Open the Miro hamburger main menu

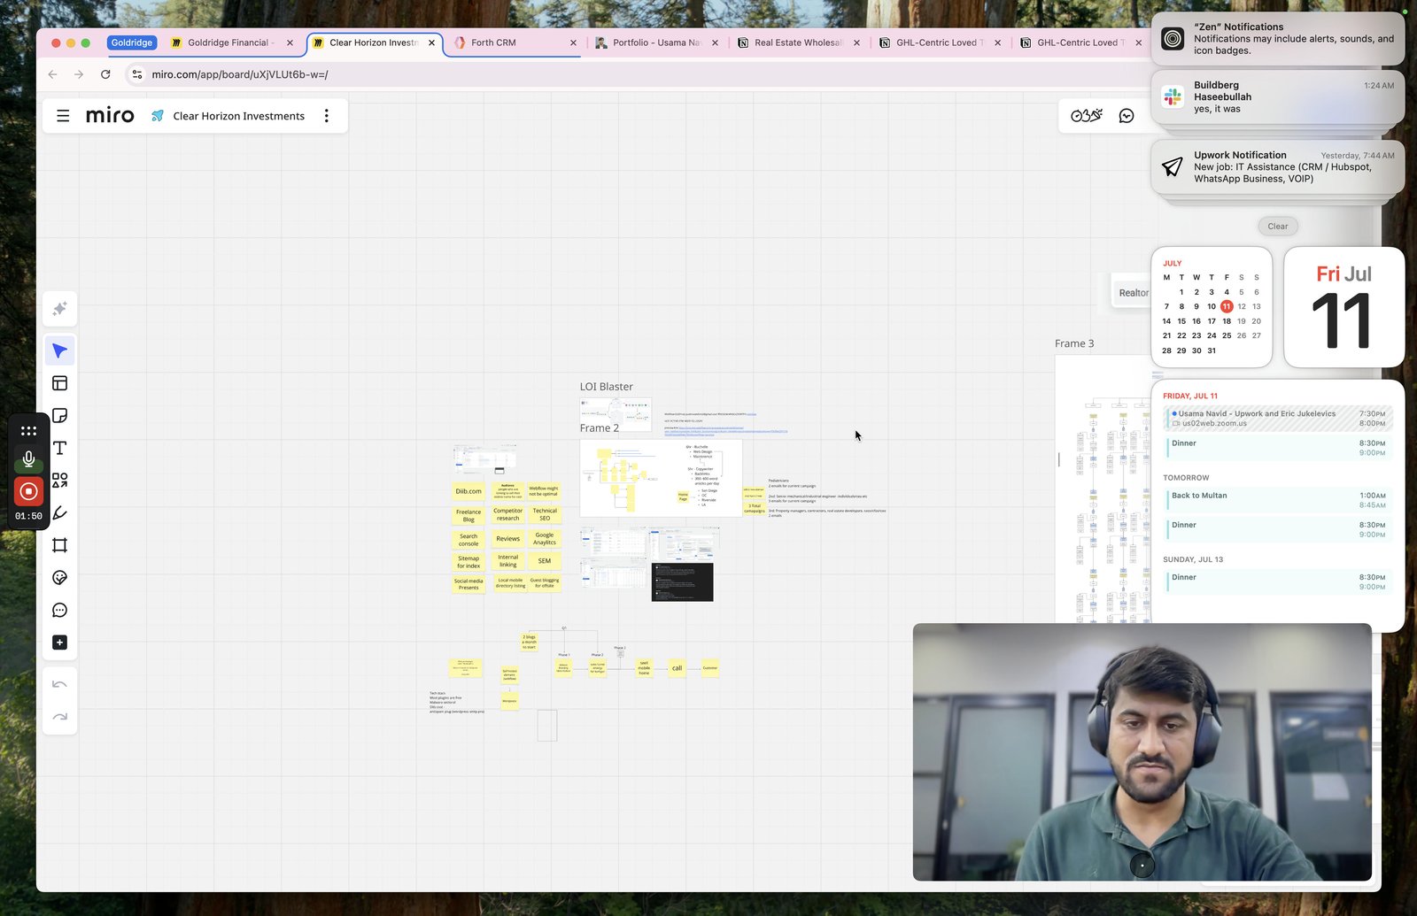point(63,116)
